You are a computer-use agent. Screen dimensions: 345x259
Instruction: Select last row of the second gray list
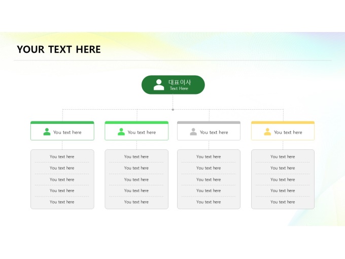pos(136,202)
